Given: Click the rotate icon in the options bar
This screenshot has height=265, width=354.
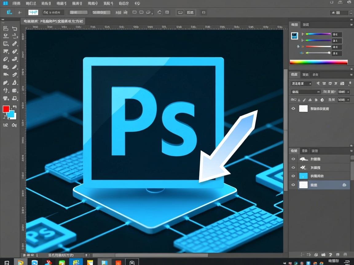Looking at the screenshot, I should (x=159, y=13).
